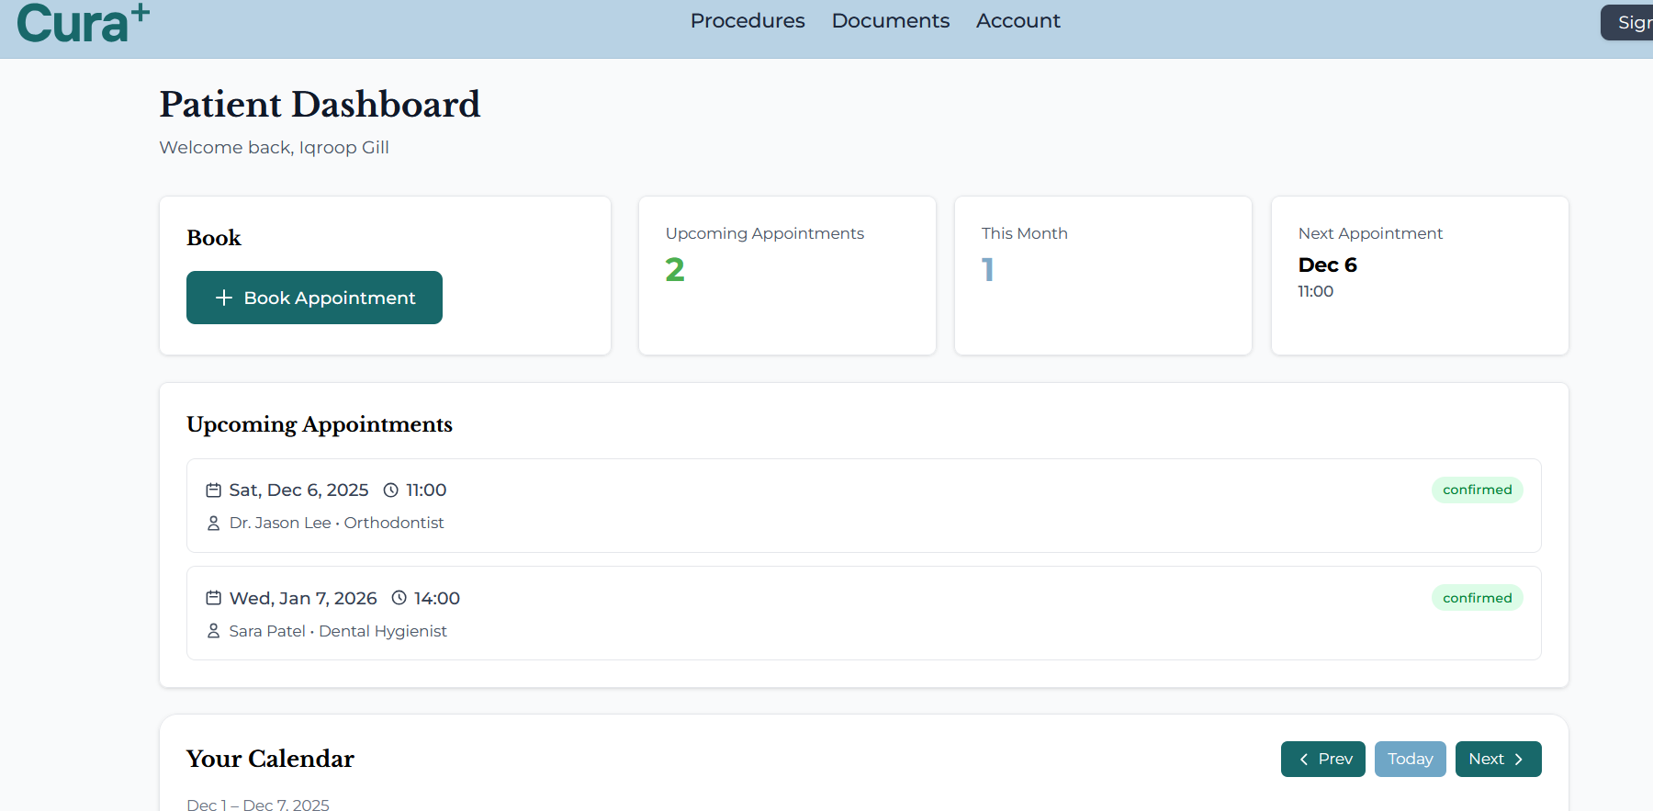The height and width of the screenshot is (811, 1653).
Task: Select the confirmed badge on Jan 7 appointment
Action: (1477, 599)
